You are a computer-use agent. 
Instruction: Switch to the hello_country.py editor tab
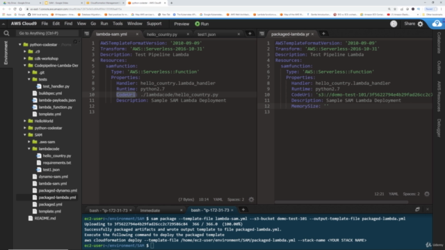162,34
